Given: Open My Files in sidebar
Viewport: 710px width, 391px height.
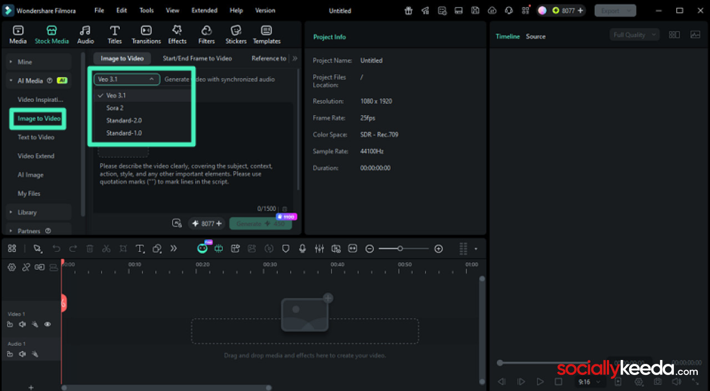Looking at the screenshot, I should click(x=29, y=194).
